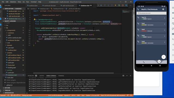This screenshot has width=174, height=98.
Task: Open the All workouts level filter in the app
Action: [151, 13]
